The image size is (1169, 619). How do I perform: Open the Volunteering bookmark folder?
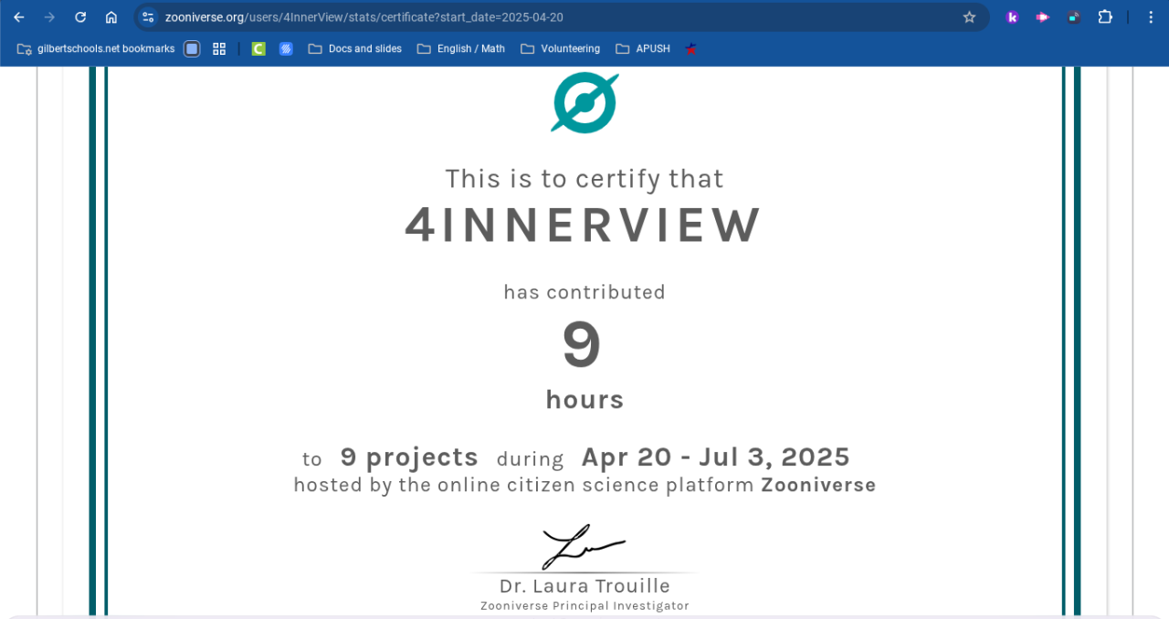pos(560,48)
